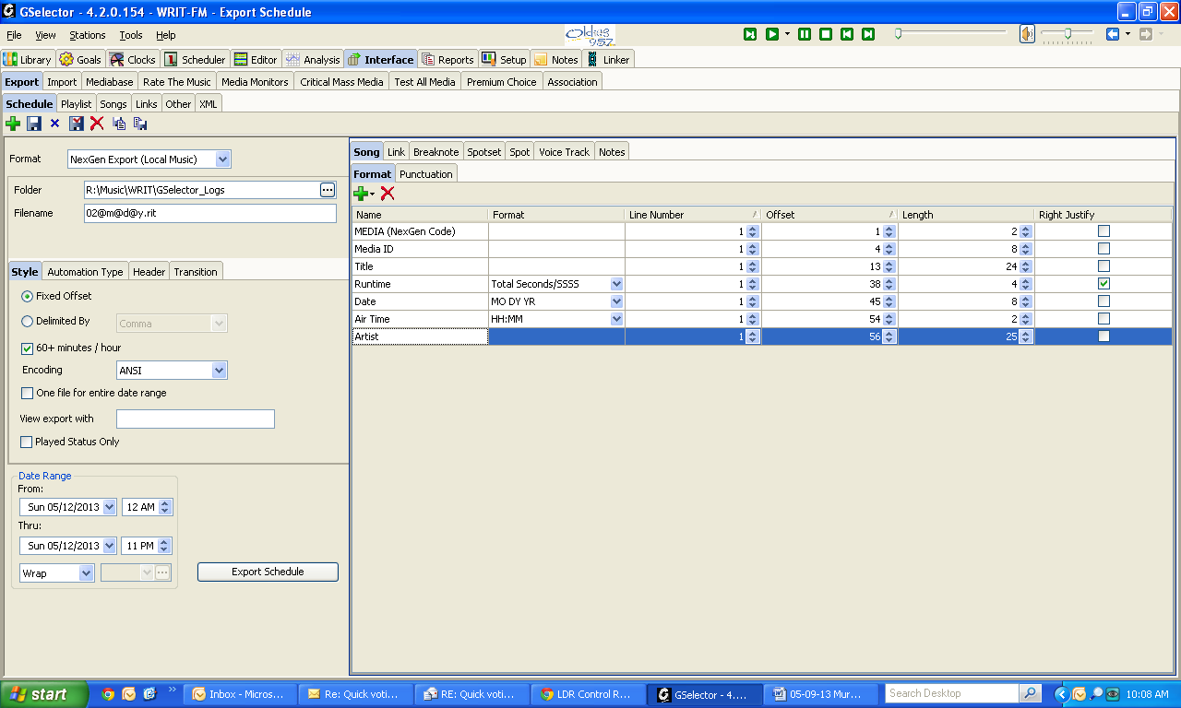
Task: Browse for Folder with the ellipsis button
Action: (328, 190)
